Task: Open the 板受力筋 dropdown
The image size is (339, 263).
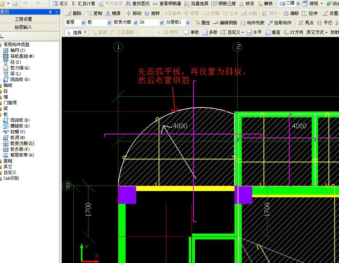Action: click(135, 23)
